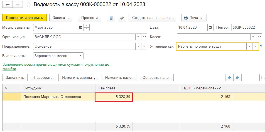Screen dimensions: 265x132
Task: Click the Заполнить button
Action: [15, 78]
